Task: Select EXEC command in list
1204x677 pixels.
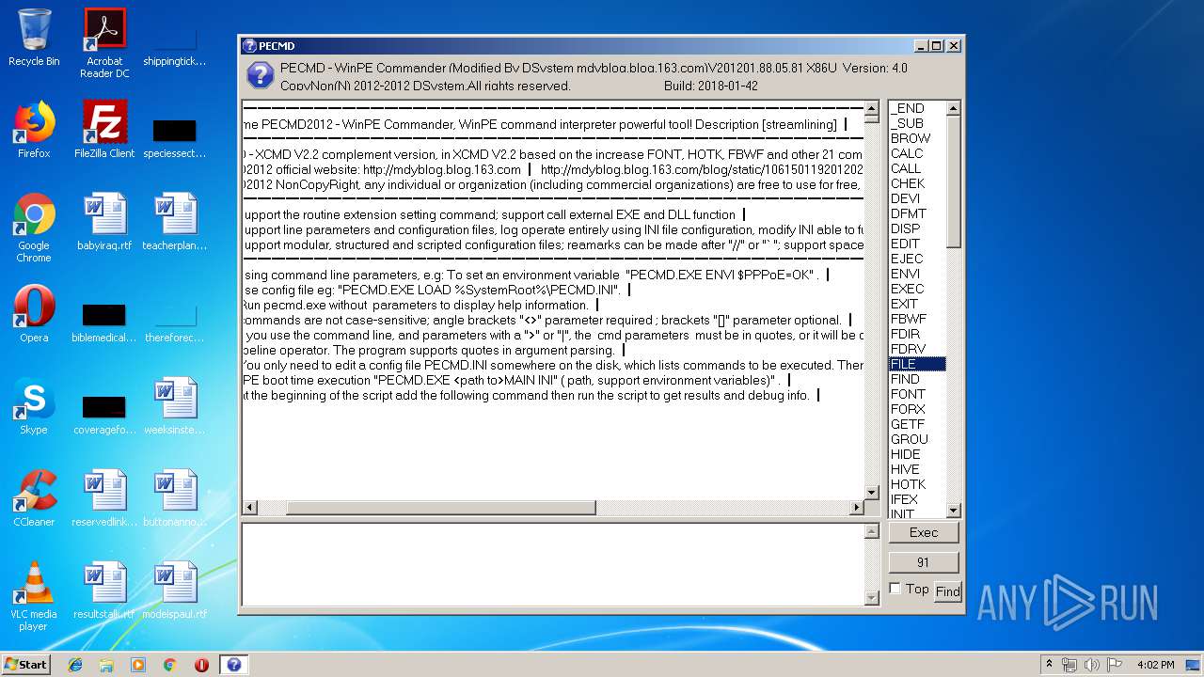Action: (917, 289)
